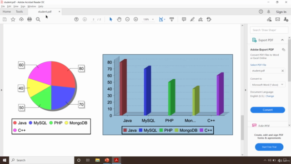This screenshot has width=291, height=164.
Task: Click the upload to cloud icon
Action: pyautogui.click(x=21, y=19)
